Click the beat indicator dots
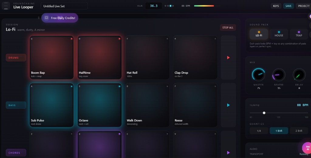The width and height of the screenshot is (311, 158). point(169,6)
